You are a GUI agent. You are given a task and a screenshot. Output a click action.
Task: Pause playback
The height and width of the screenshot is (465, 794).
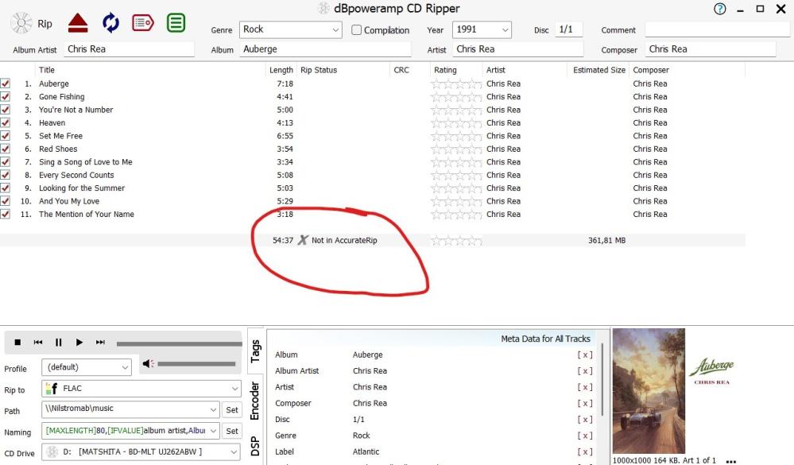(58, 343)
